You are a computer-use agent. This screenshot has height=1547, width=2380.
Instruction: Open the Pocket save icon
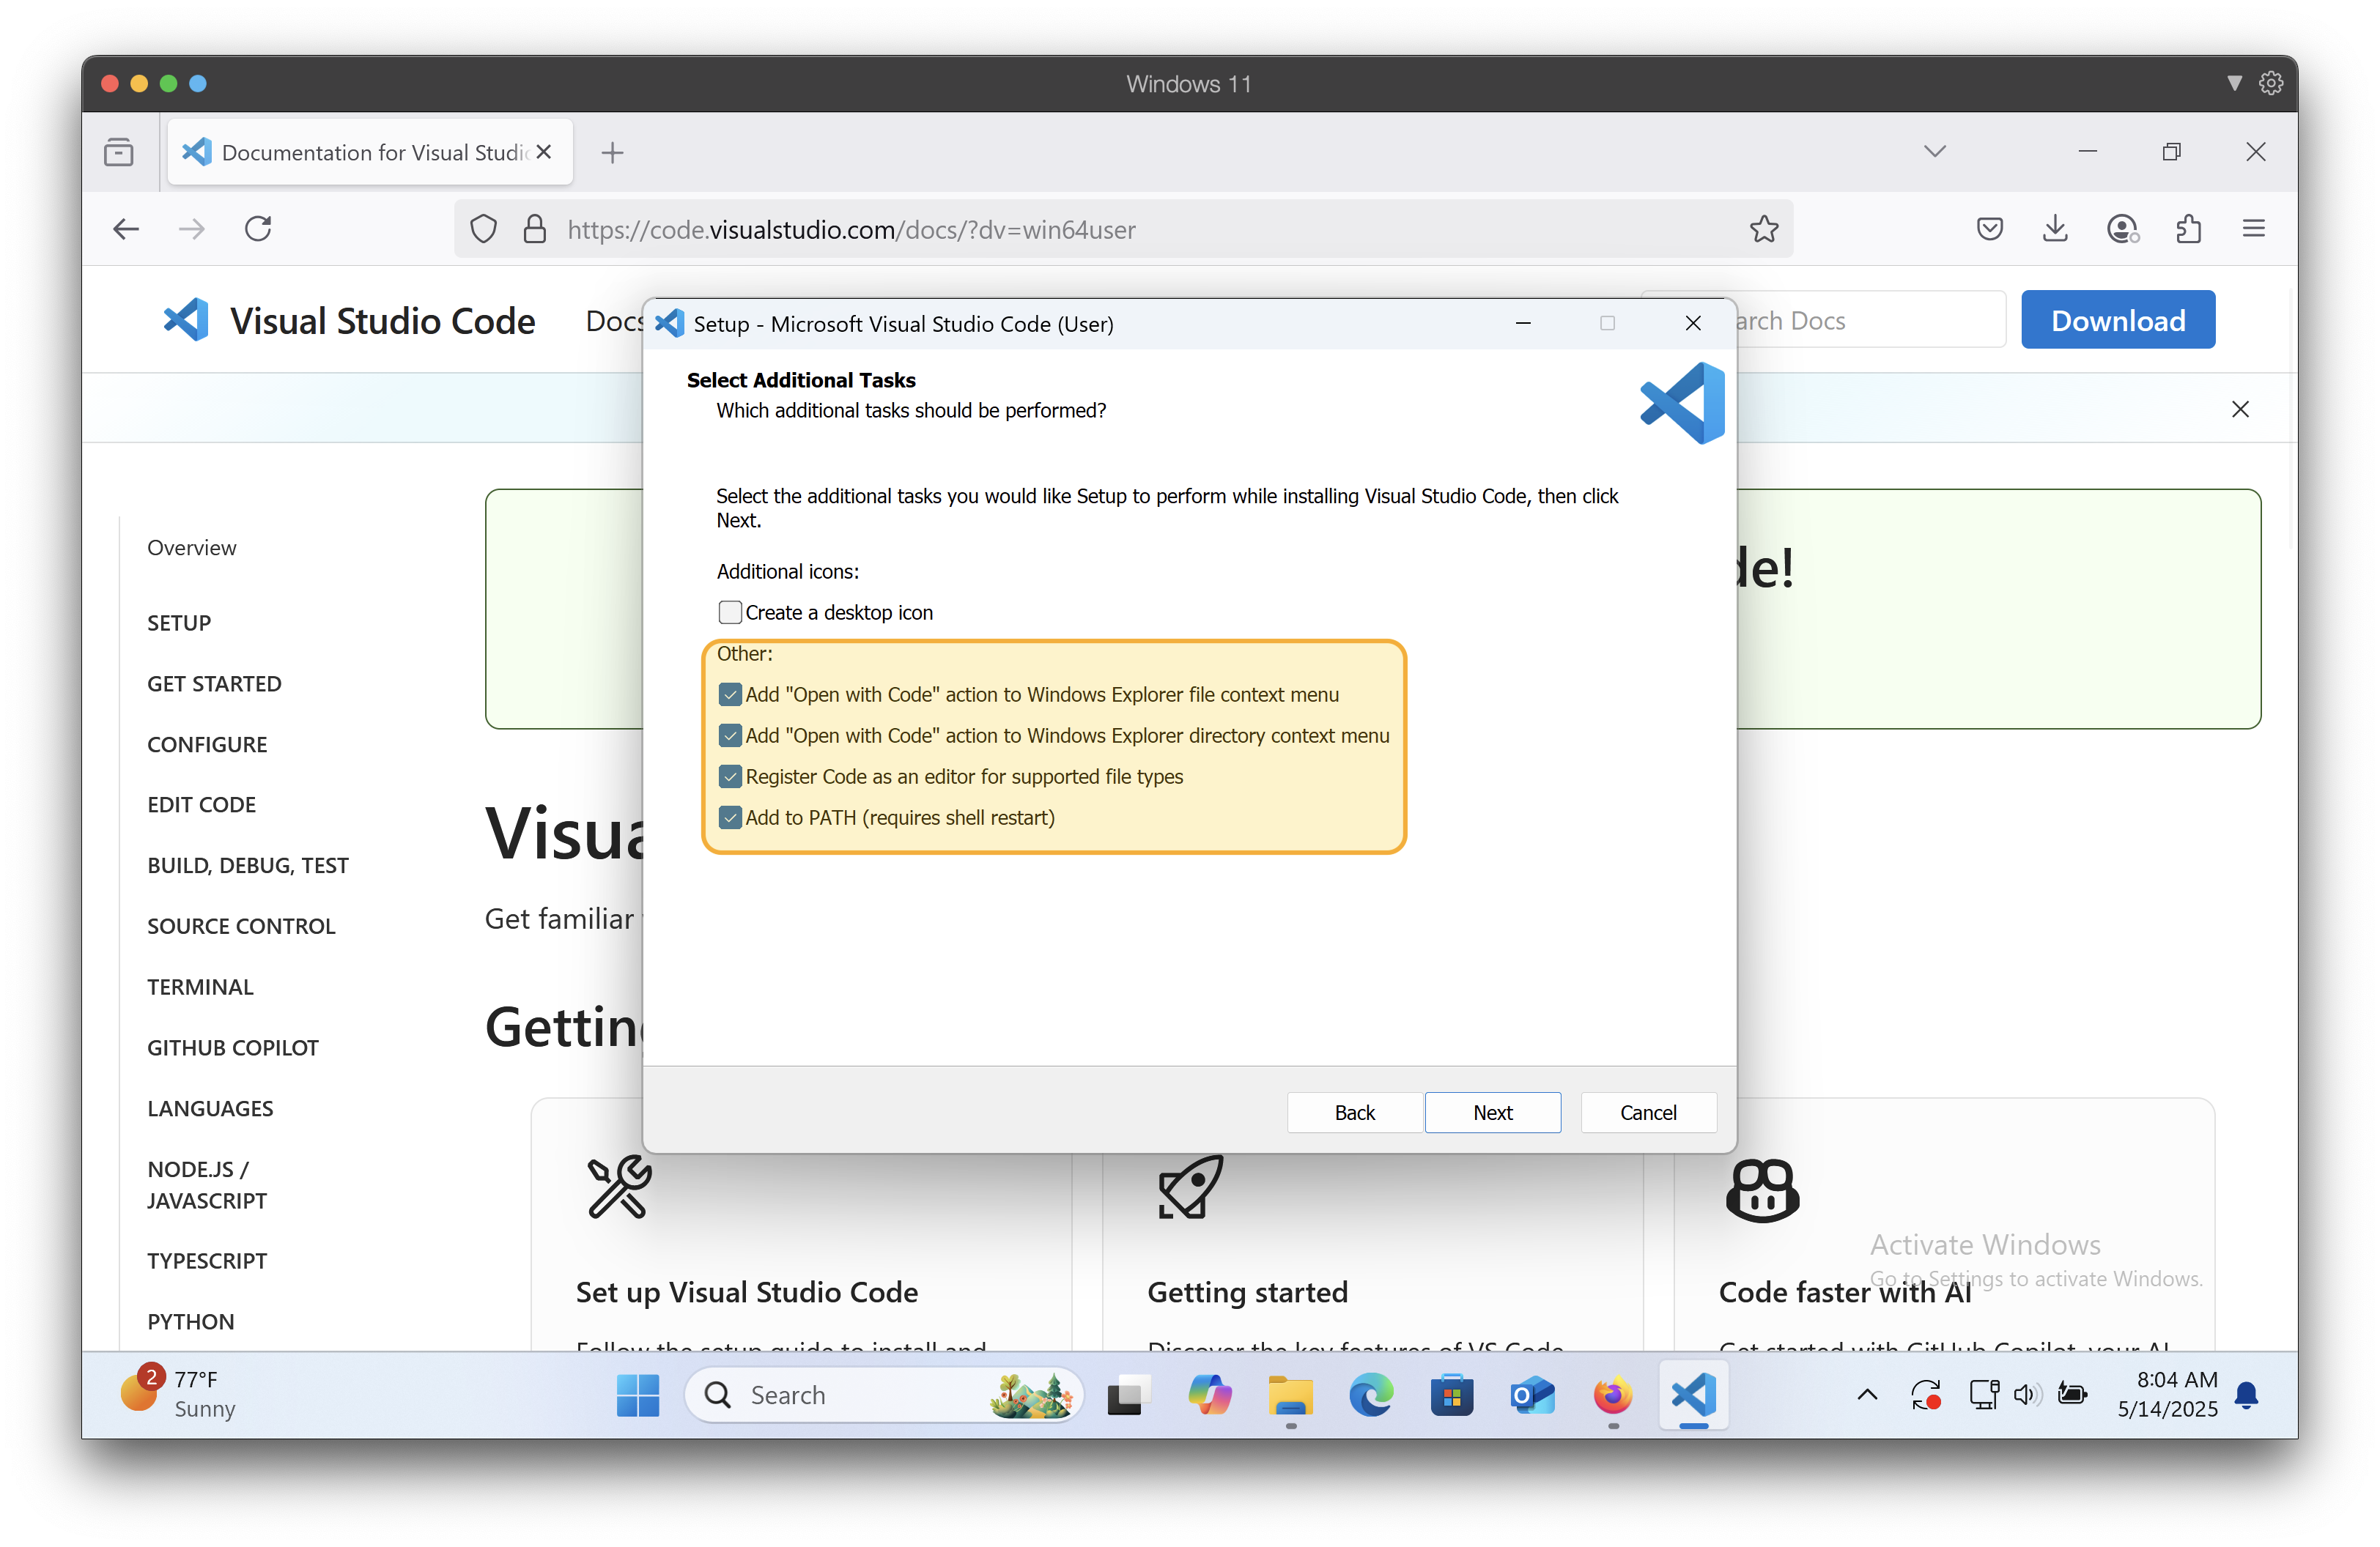tap(1989, 229)
